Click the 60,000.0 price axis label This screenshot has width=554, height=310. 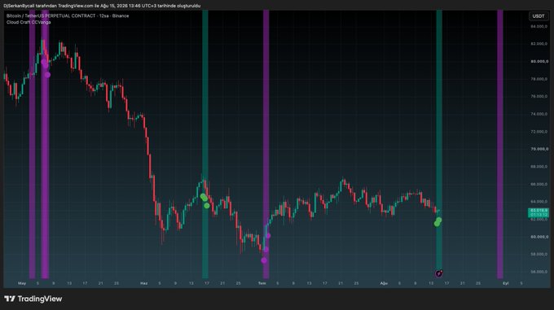539,237
